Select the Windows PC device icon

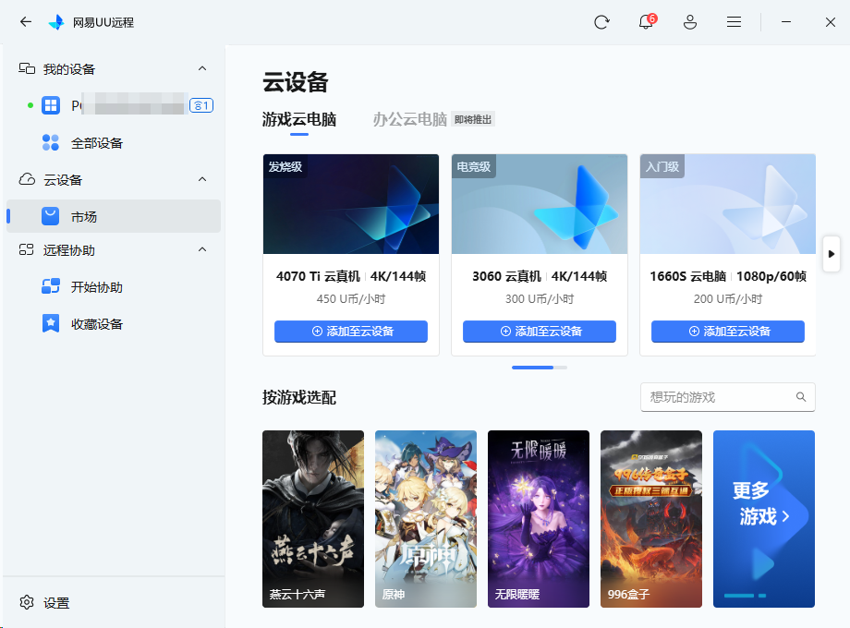pyautogui.click(x=51, y=105)
